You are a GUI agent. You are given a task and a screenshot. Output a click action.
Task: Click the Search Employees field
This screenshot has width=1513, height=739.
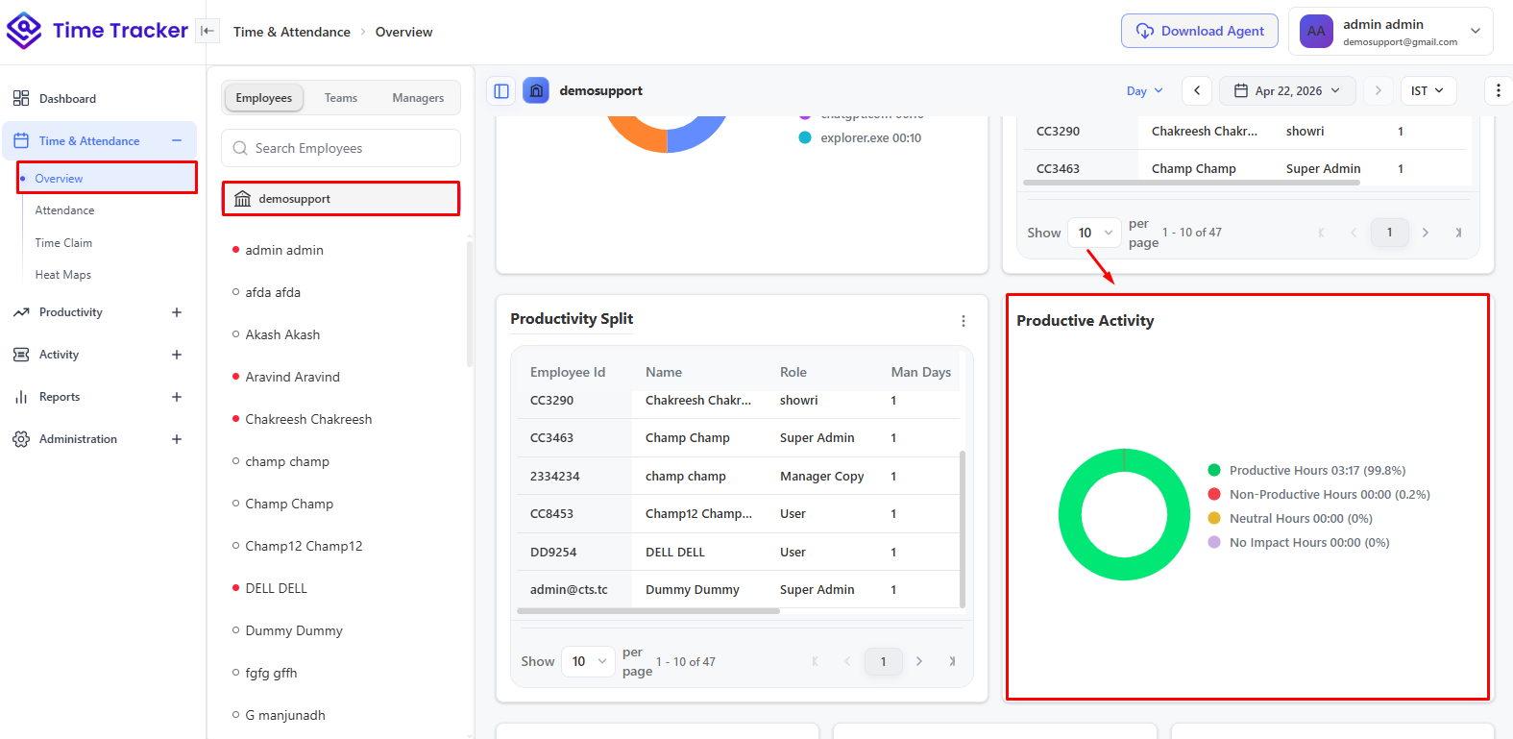click(x=341, y=148)
